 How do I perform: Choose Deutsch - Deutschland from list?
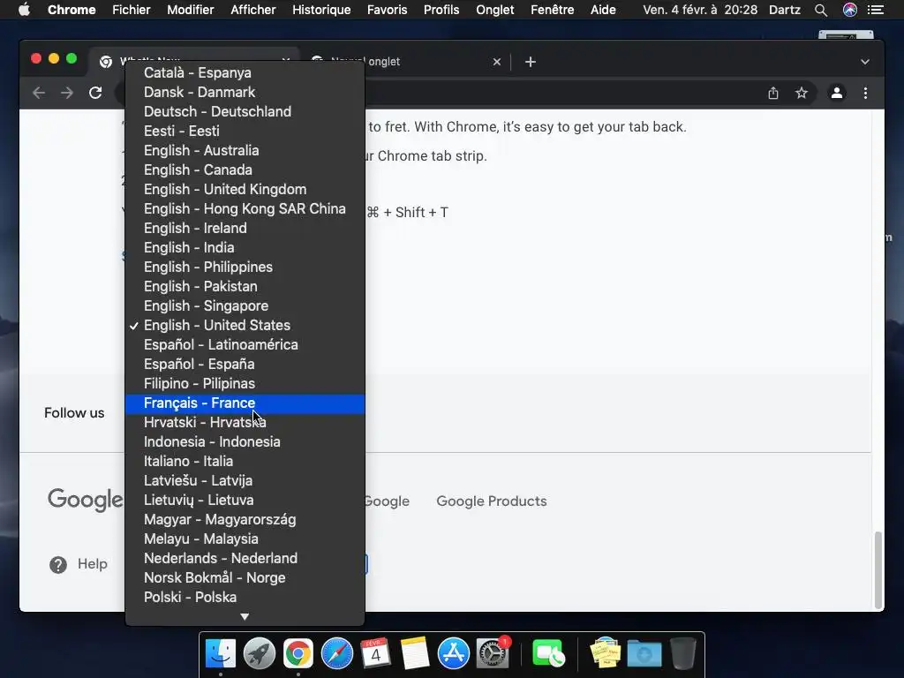point(245,111)
